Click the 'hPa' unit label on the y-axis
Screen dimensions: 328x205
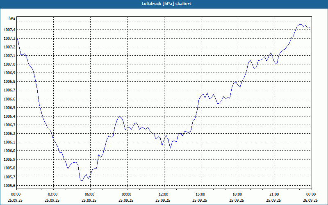click(x=12, y=18)
